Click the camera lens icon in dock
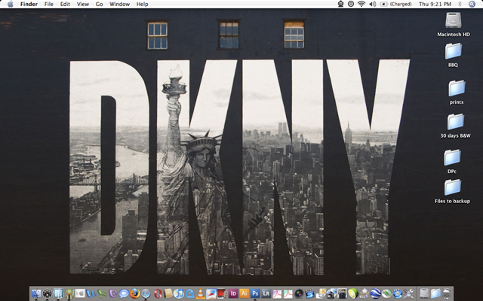This screenshot has height=301, width=483. (x=299, y=294)
